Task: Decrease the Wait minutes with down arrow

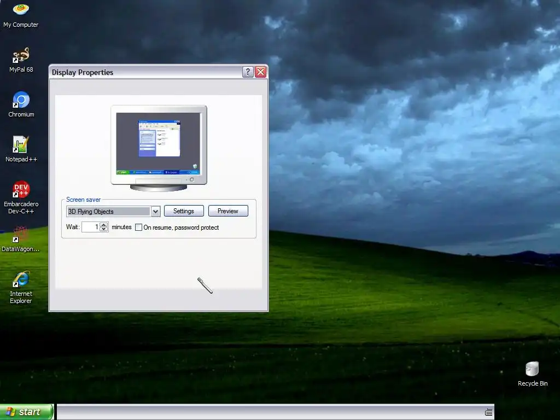Action: [104, 229]
